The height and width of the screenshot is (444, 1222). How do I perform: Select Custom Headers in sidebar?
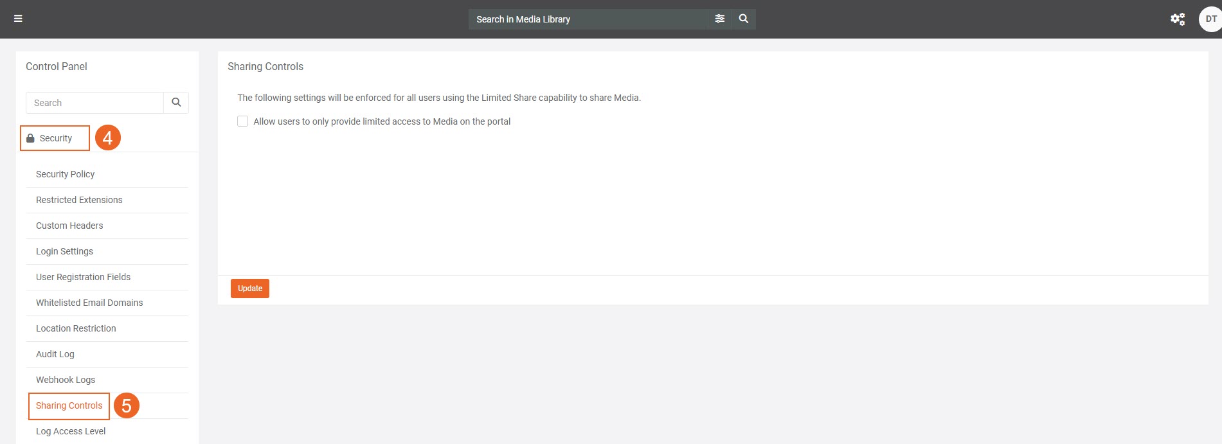tap(69, 226)
